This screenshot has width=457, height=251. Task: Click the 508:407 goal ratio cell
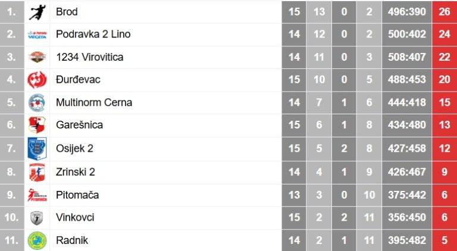click(x=407, y=57)
